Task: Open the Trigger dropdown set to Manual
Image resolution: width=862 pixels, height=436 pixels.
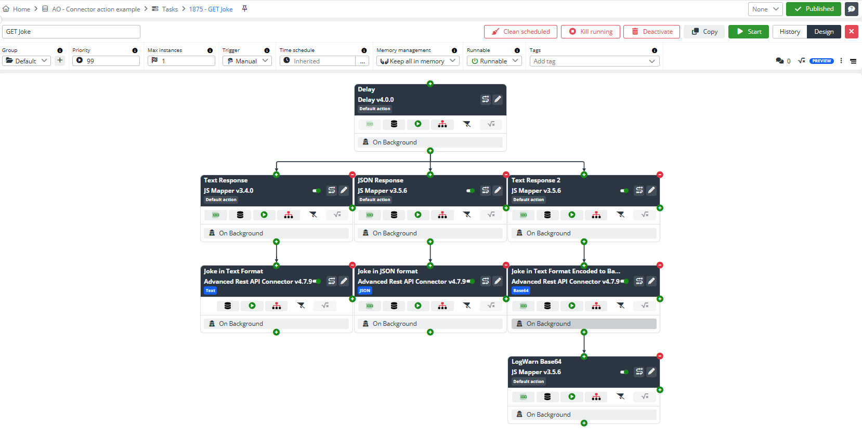Action: coord(247,61)
